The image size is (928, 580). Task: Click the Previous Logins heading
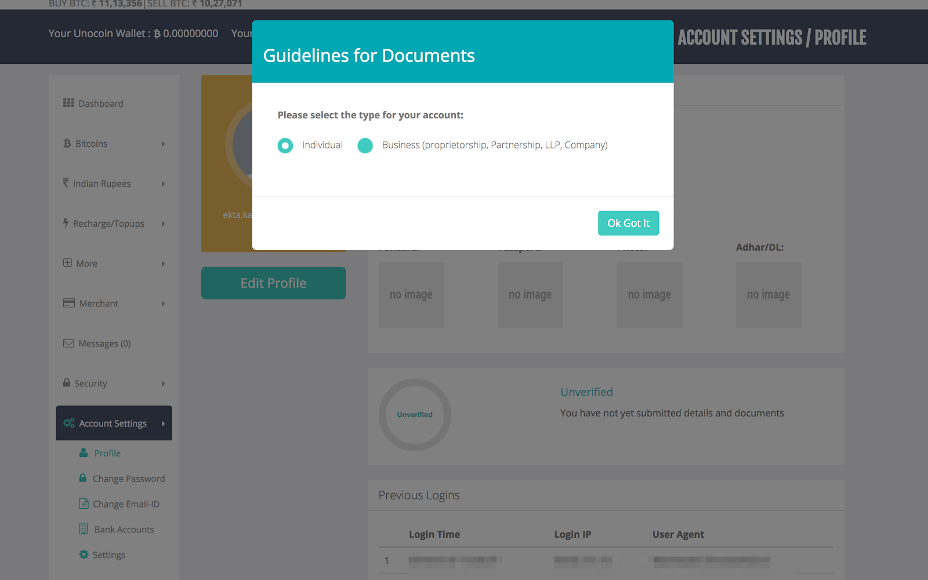tap(419, 495)
